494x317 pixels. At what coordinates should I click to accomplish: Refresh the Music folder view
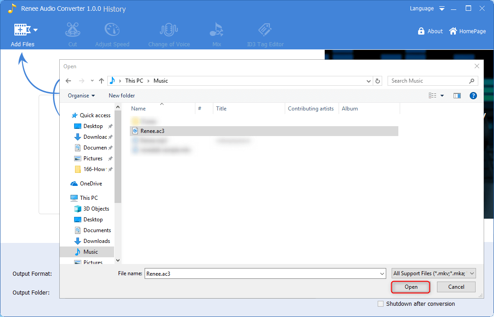pos(377,81)
